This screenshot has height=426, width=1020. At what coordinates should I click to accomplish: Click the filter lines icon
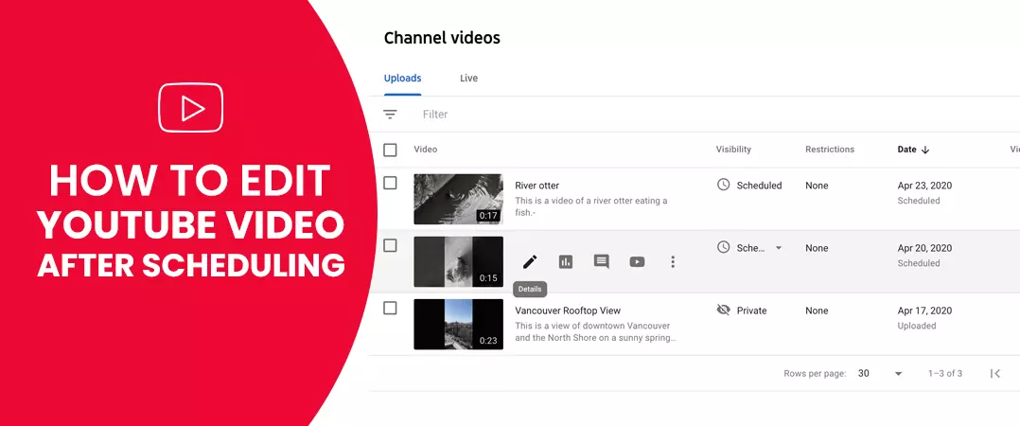[x=390, y=115]
